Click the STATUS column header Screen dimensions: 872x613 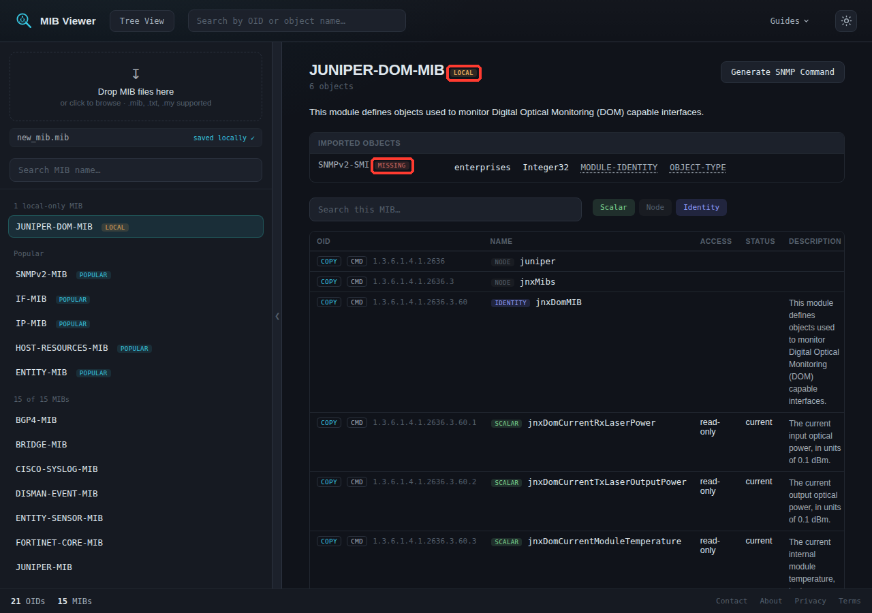pyautogui.click(x=760, y=241)
